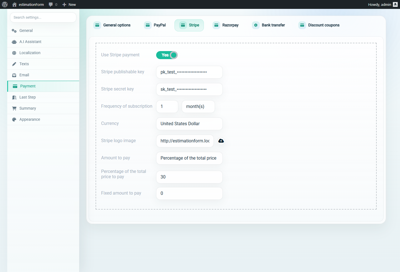Open Last Step settings in sidebar
400x272 pixels.
43,97
